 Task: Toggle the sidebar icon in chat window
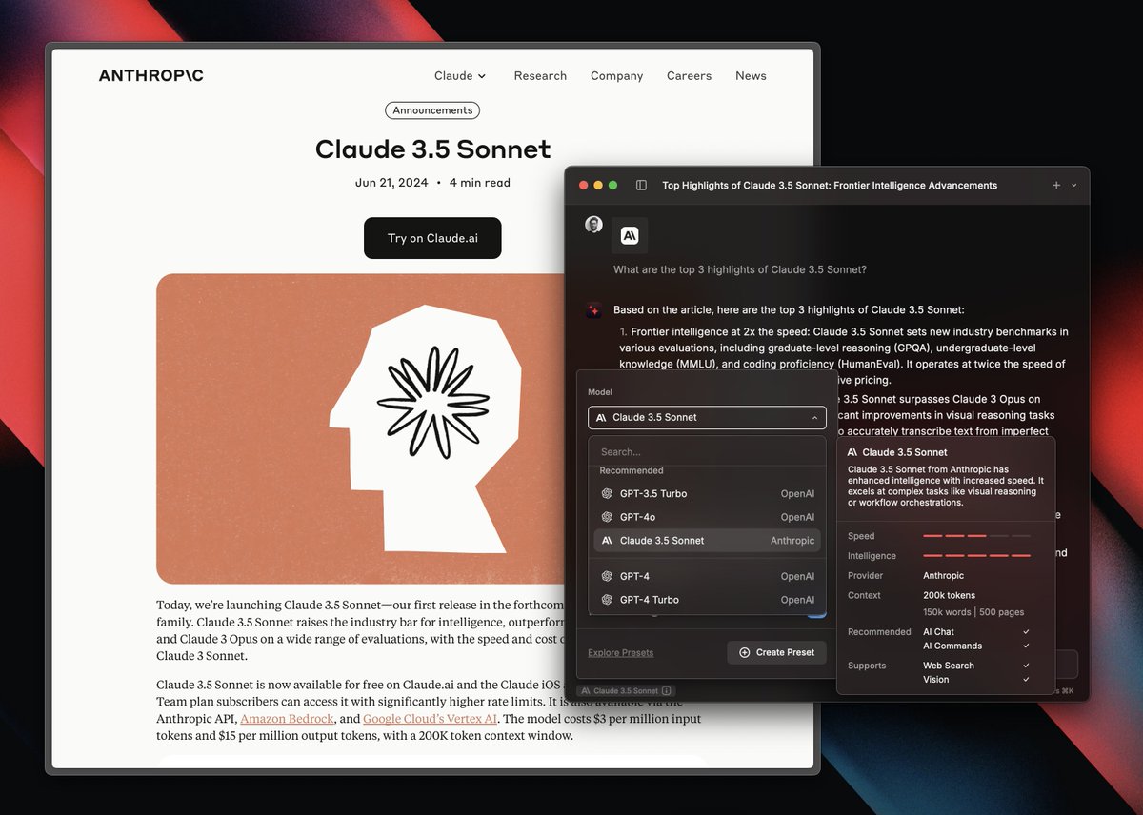click(x=641, y=186)
